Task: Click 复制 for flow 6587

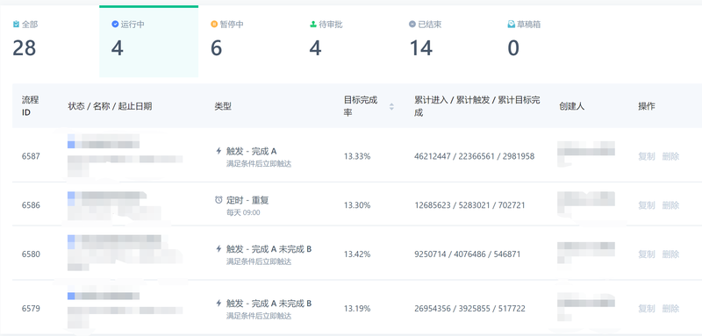Action: [x=647, y=156]
